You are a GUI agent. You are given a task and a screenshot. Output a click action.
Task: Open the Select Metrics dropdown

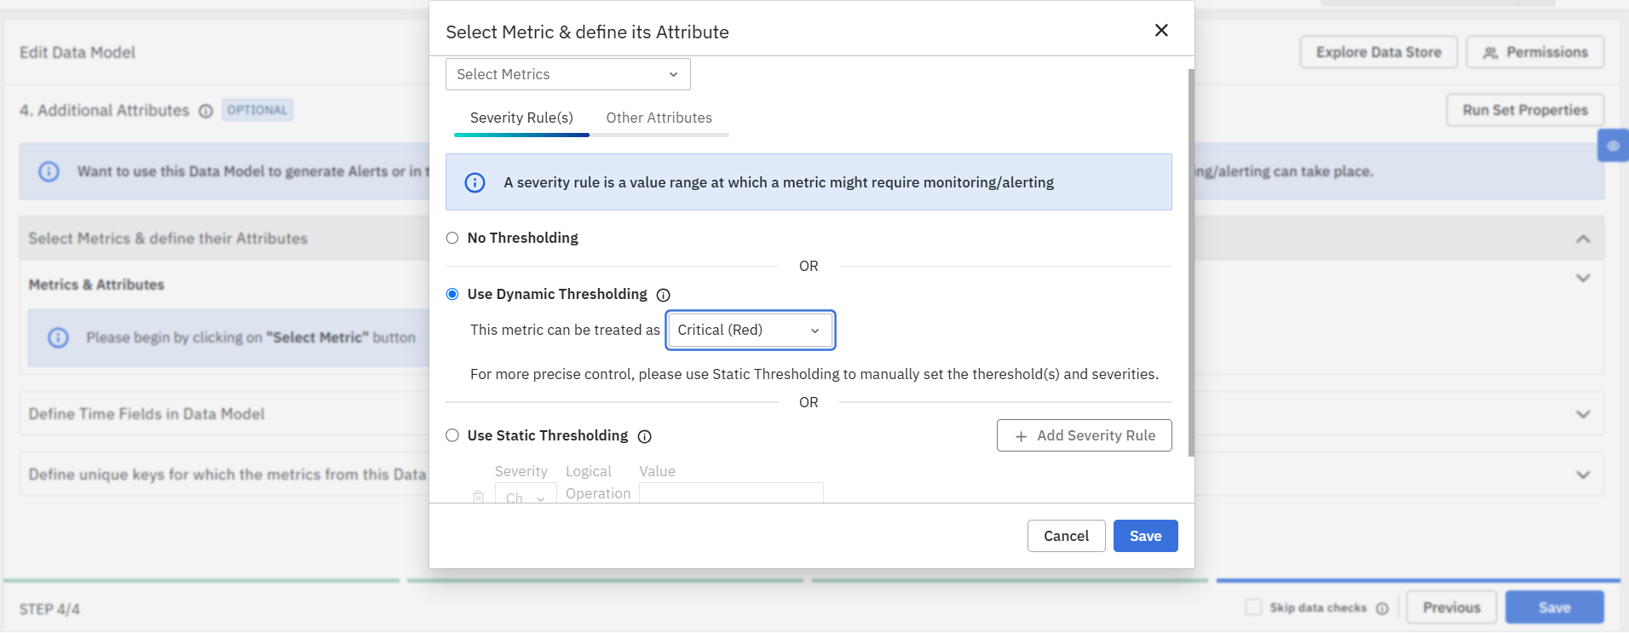tap(567, 74)
